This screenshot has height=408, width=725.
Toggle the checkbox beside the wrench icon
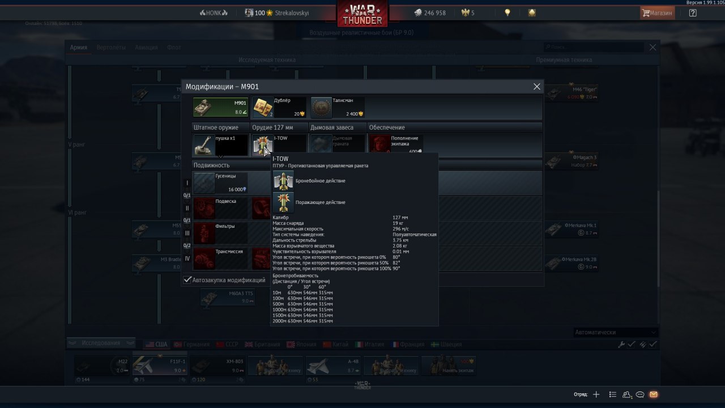pyautogui.click(x=632, y=344)
